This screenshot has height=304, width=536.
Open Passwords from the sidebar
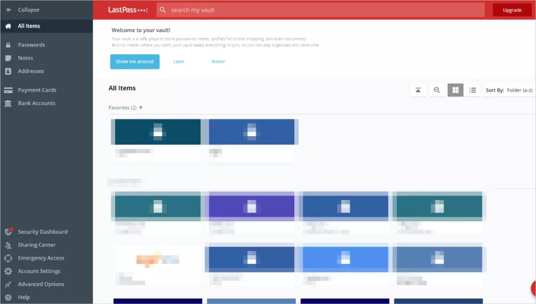[31, 45]
